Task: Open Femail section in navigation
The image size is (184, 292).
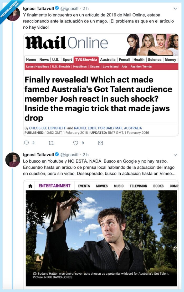Action: [124, 60]
